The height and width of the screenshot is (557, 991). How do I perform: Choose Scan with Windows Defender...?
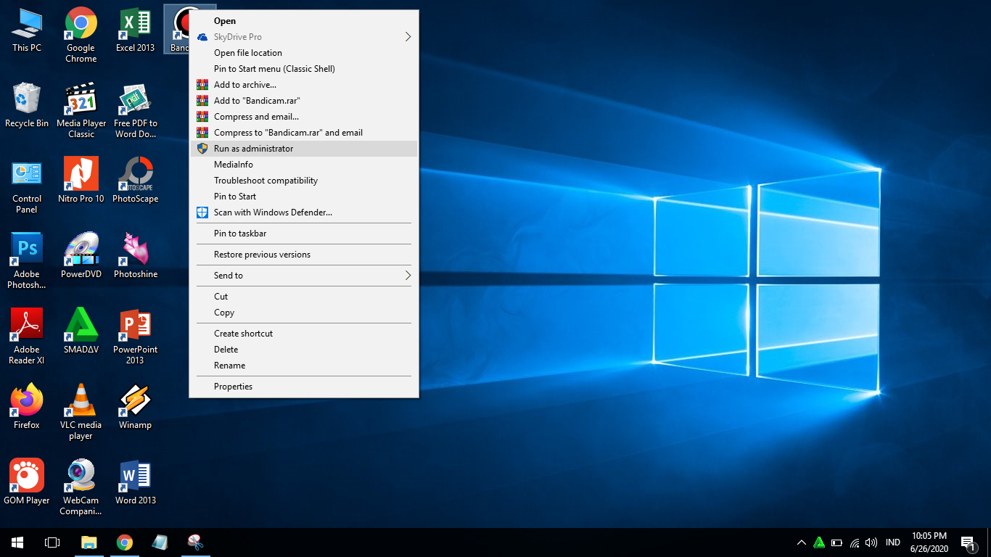(x=304, y=213)
